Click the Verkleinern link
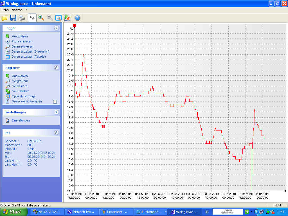Image resolution: width=288 pixels, height=216 pixels. 20,86
